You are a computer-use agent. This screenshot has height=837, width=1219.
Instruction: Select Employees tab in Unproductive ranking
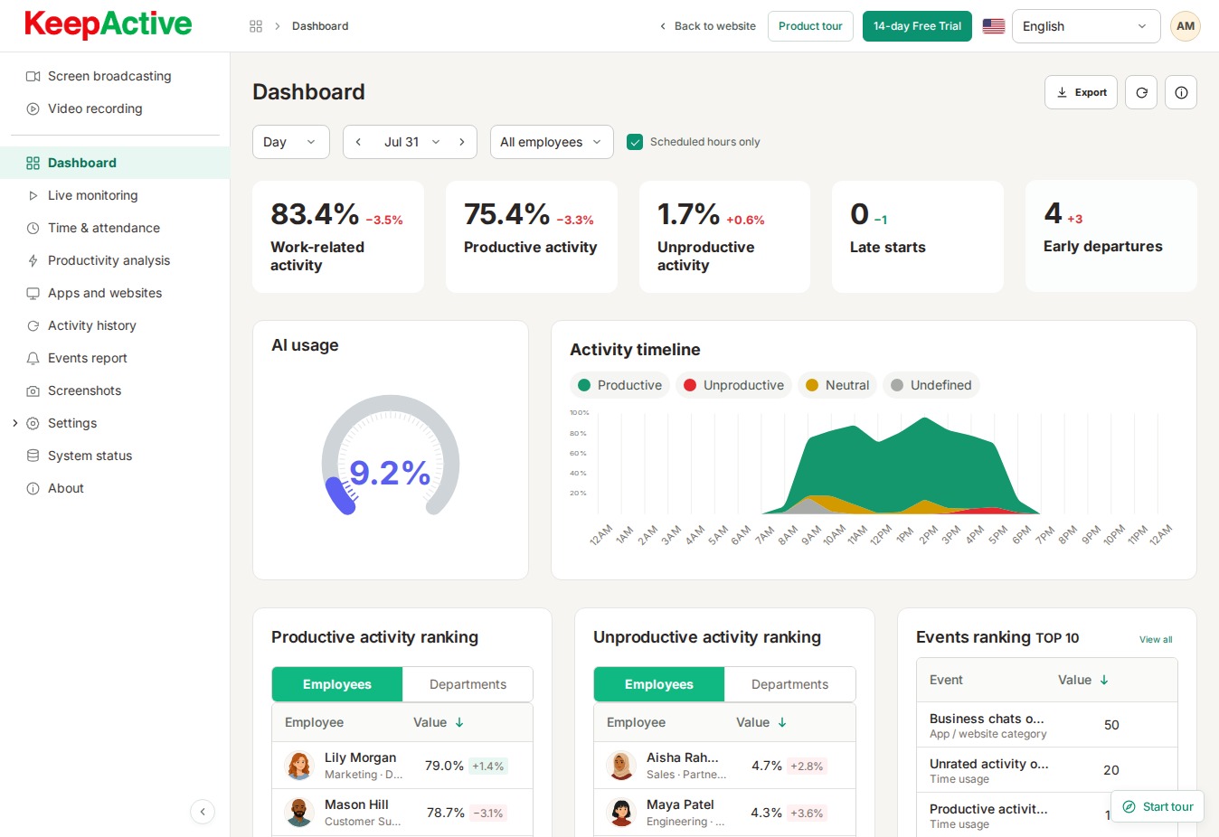659,684
